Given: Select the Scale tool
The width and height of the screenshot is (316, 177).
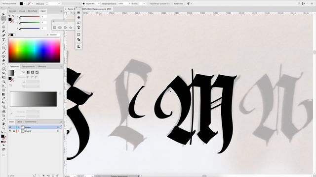Looking at the screenshot, I should [x=3, y=69].
